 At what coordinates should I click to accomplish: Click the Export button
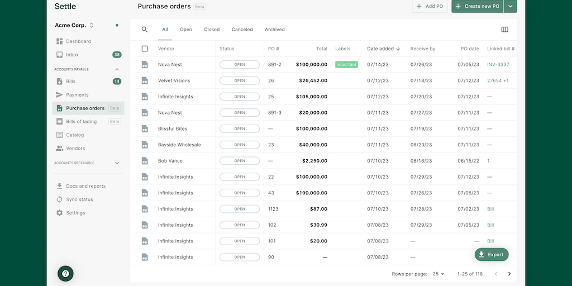click(491, 255)
